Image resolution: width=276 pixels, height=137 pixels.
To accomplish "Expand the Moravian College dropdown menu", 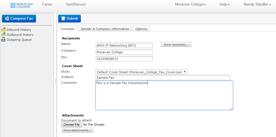I will click(190, 4).
